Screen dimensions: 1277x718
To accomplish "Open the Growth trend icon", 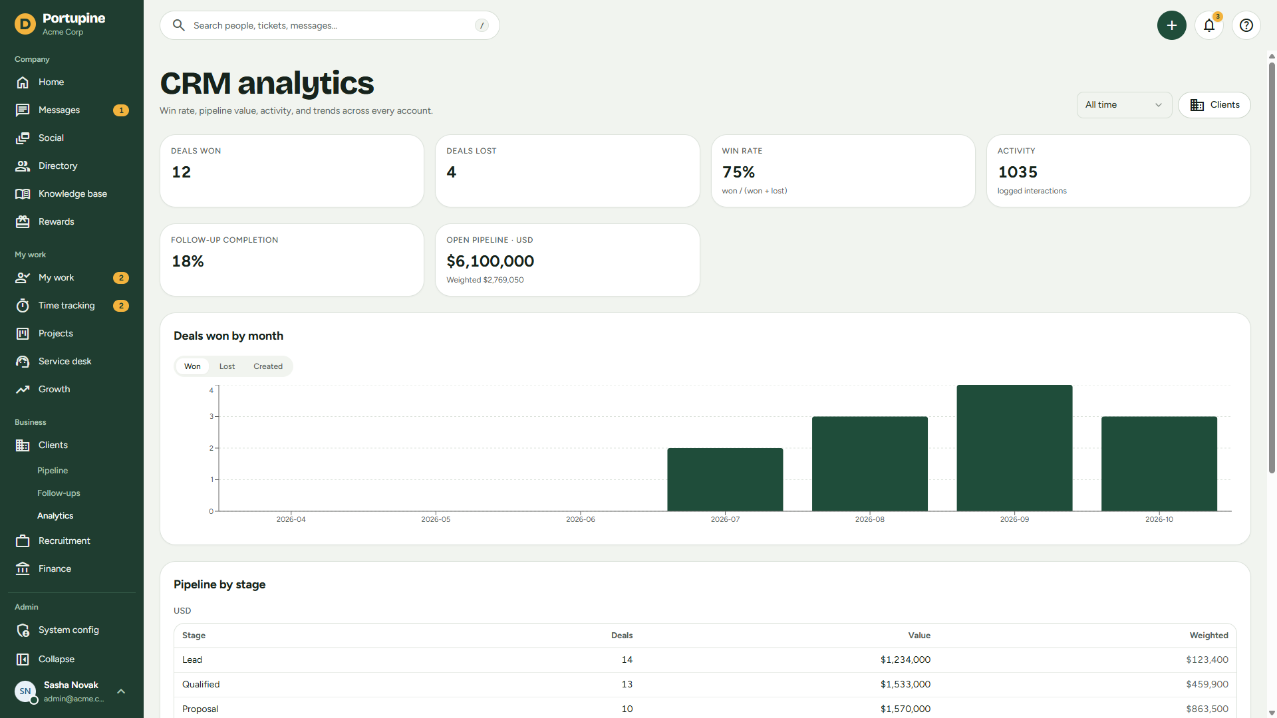I will (x=23, y=389).
